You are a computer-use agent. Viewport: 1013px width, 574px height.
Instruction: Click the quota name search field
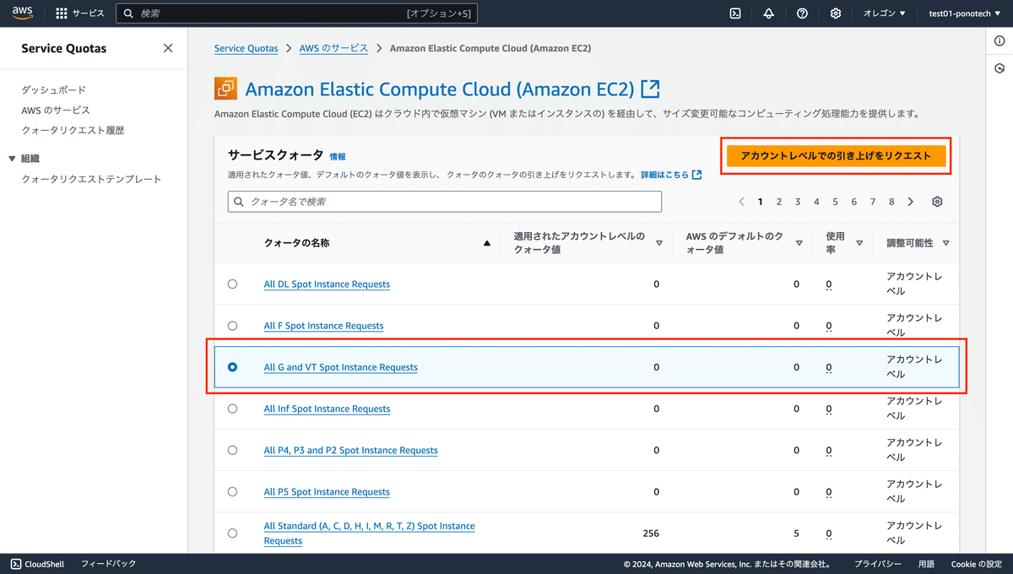445,202
